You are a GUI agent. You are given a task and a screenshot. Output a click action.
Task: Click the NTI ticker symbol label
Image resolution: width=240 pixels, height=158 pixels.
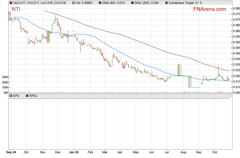[16, 9]
